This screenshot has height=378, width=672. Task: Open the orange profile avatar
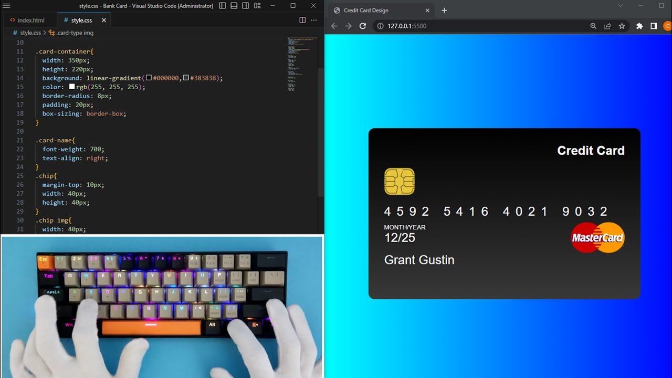(x=667, y=26)
